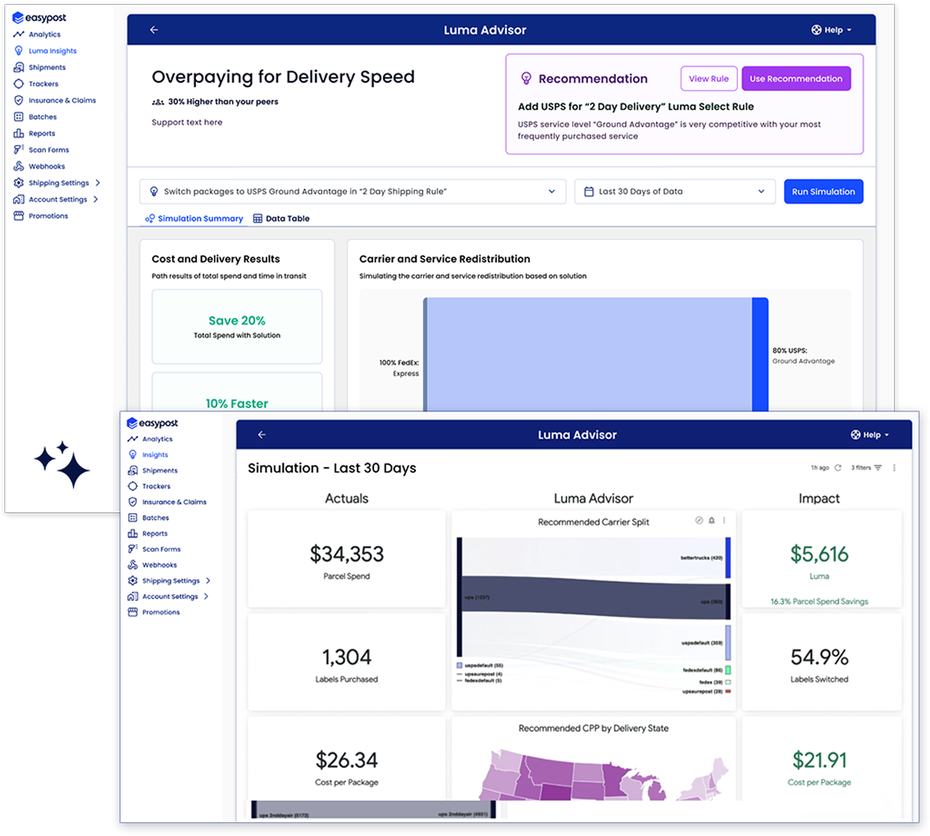The image size is (930, 836).
Task: Click the Use Recommendation button
Action: point(796,78)
